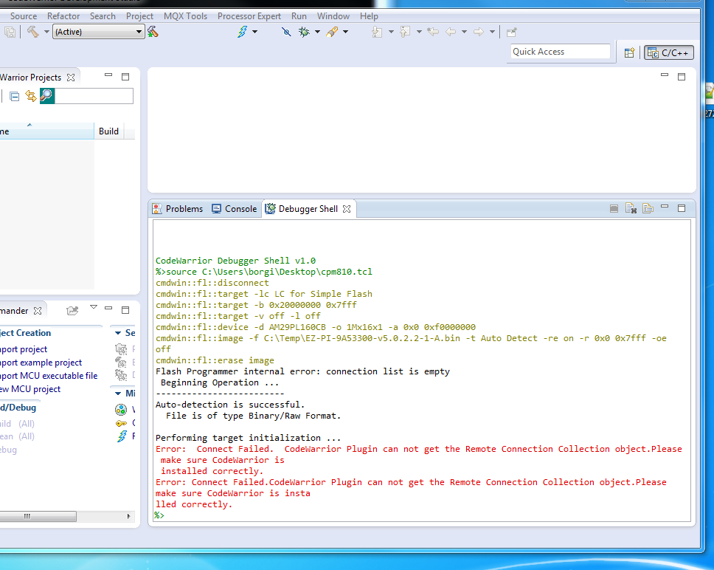Switch to the Console tab
Screen dimensions: 714x570
click(x=235, y=209)
